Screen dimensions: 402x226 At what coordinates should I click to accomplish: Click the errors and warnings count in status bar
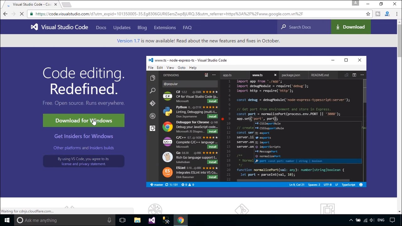[188, 185]
